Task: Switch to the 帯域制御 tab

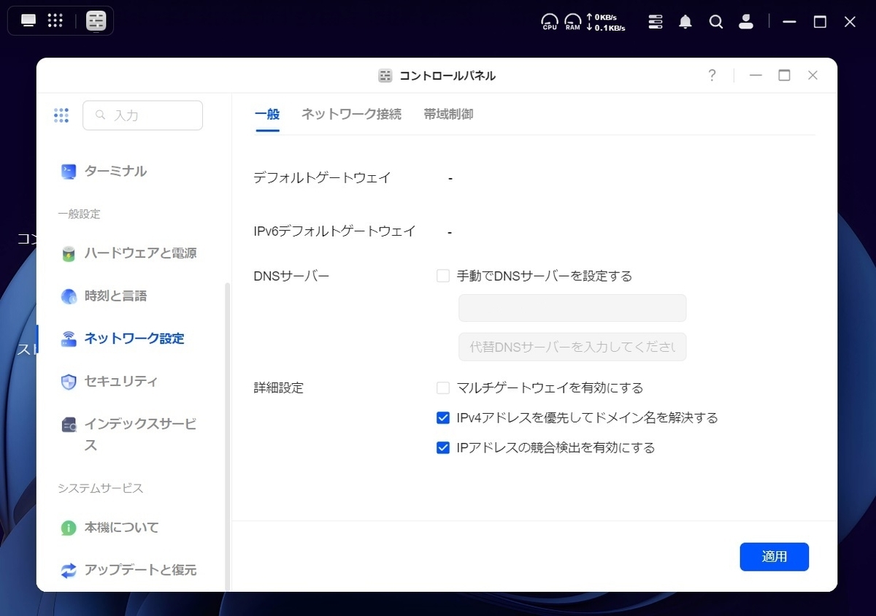Action: [448, 115]
